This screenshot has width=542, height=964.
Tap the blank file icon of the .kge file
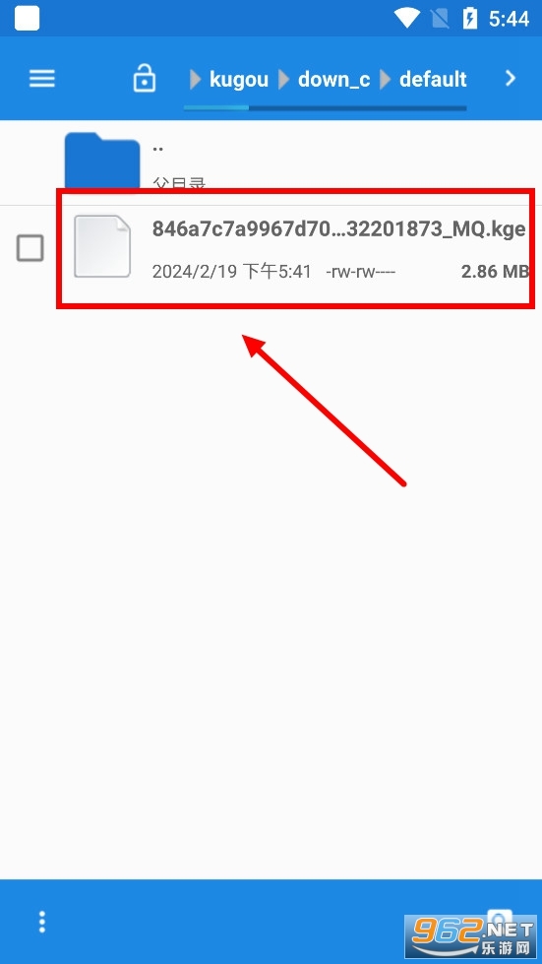[102, 246]
